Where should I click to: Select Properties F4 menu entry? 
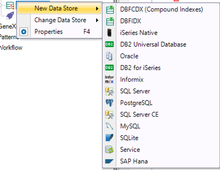(60, 32)
